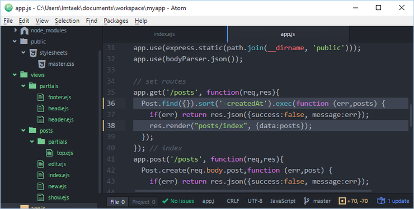Open the Selection menu

click(67, 21)
